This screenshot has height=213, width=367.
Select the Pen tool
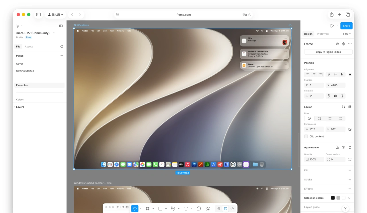[173, 209]
